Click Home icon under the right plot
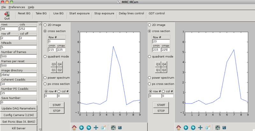This screenshot has width=255, height=131. pyautogui.click(x=178, y=127)
